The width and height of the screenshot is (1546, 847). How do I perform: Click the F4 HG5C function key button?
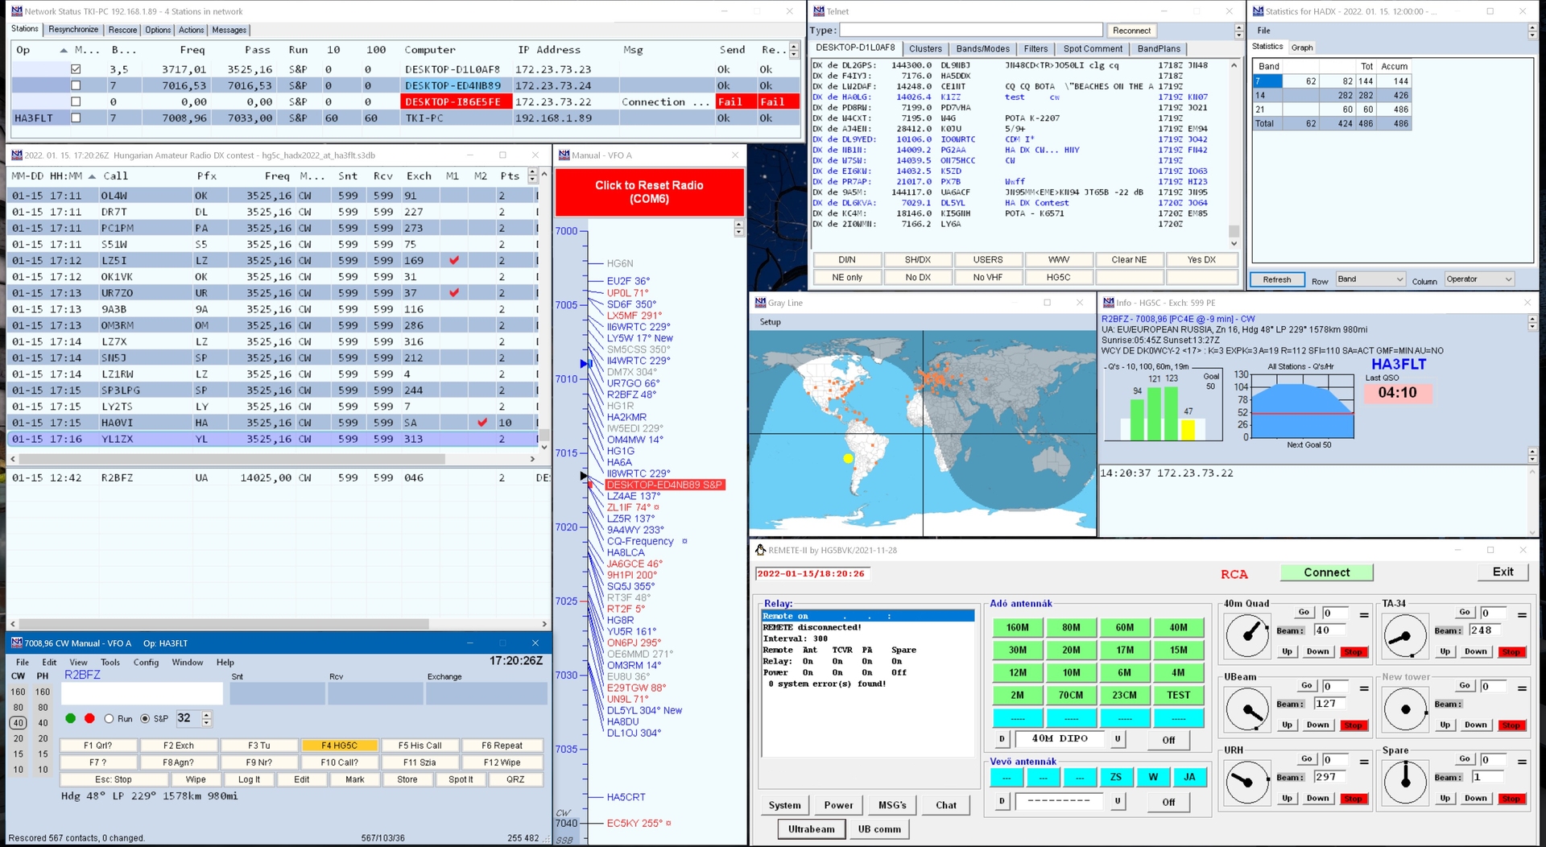(x=339, y=746)
